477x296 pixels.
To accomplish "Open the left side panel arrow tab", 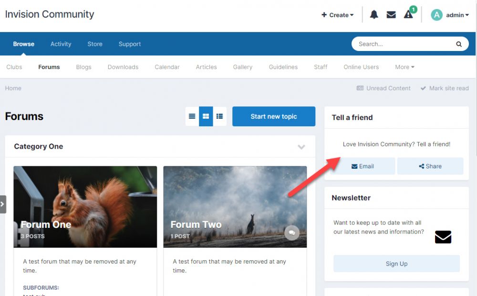I will click(x=3, y=204).
